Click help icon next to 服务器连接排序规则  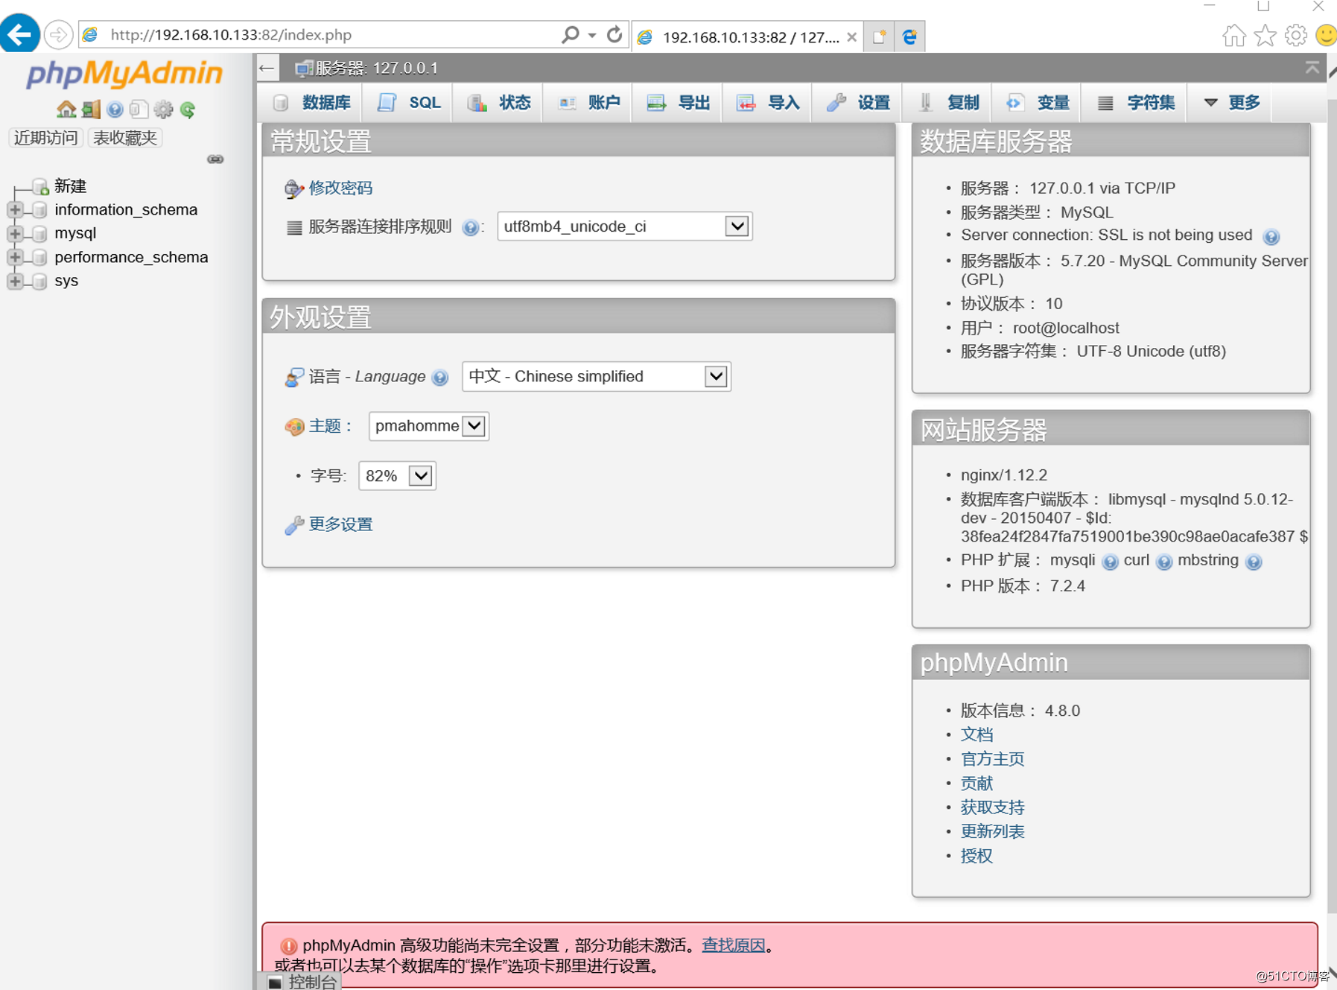pyautogui.click(x=470, y=227)
